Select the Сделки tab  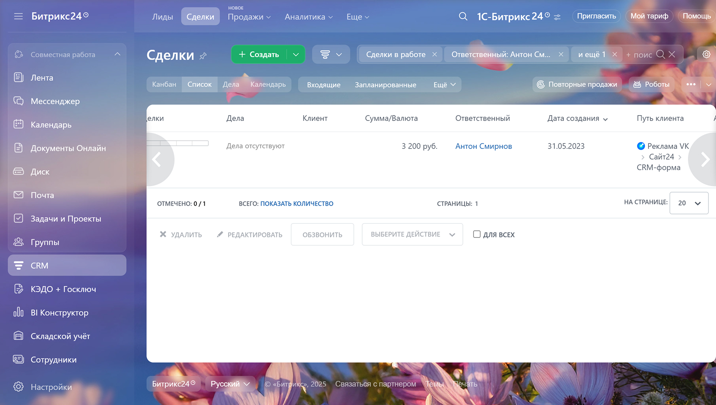(200, 17)
